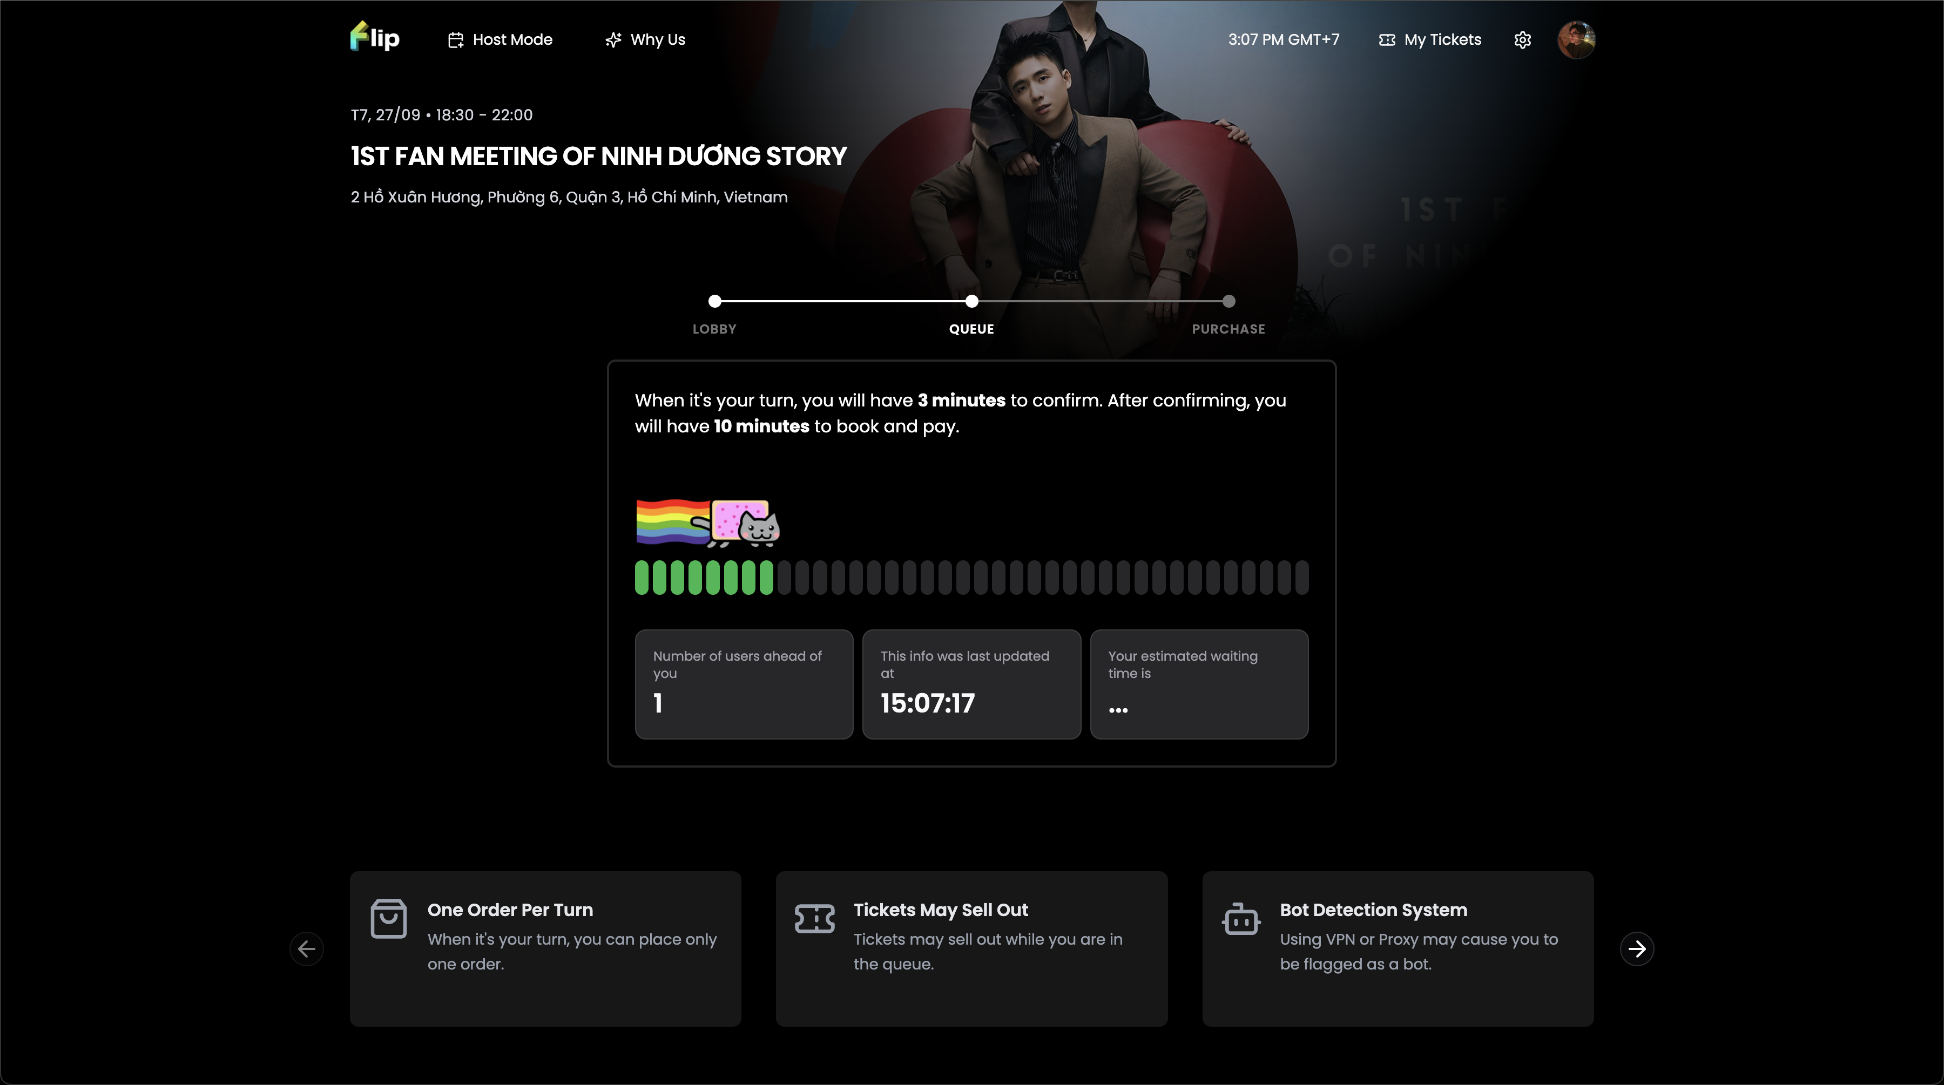The height and width of the screenshot is (1085, 1944).
Task: Click the ticket icon on Tickets May Sell Out
Action: 814,918
